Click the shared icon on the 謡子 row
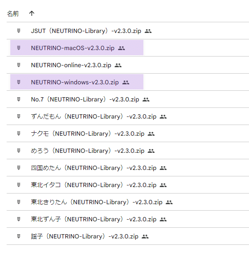249x262 pixels. coord(145,237)
